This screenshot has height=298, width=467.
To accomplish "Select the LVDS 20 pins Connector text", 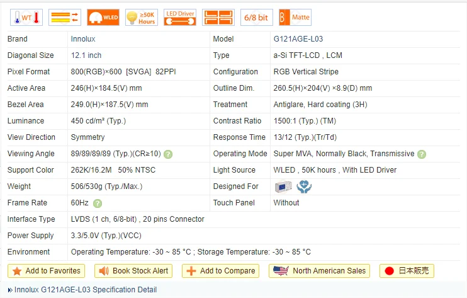I will point(138,219).
